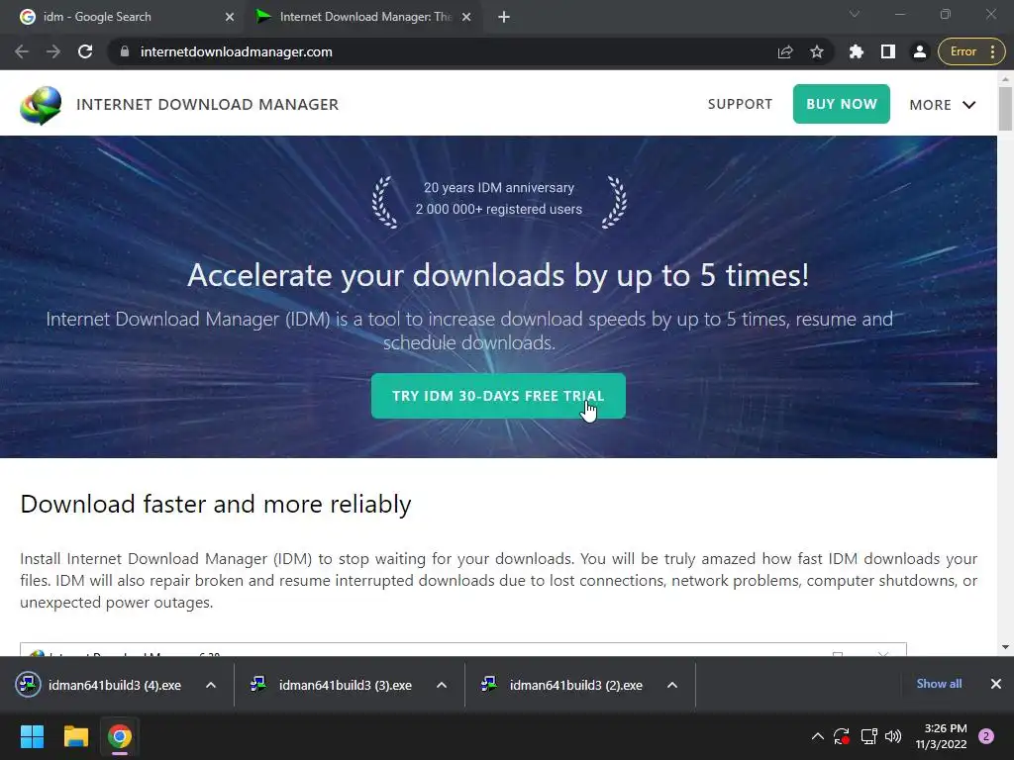Click the BUY NOW button

(842, 104)
